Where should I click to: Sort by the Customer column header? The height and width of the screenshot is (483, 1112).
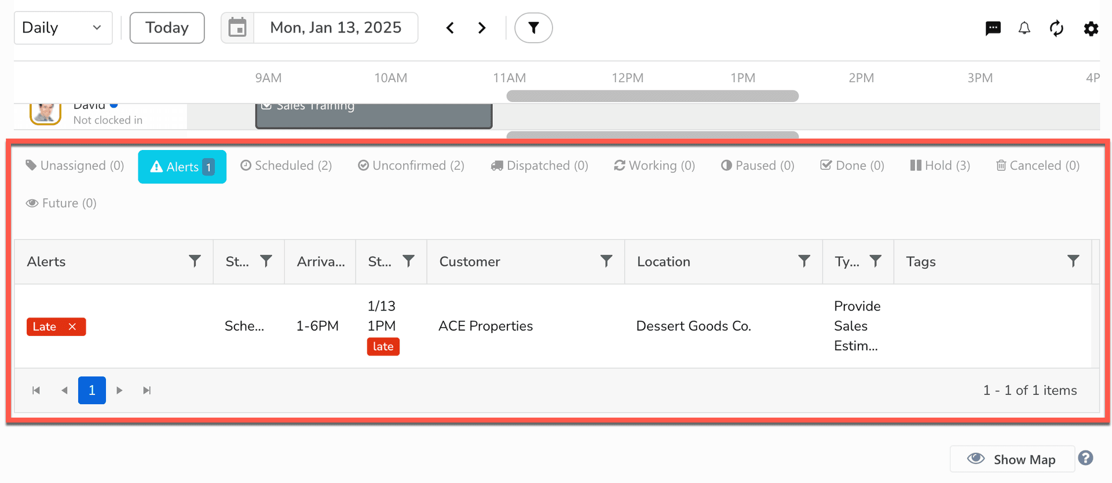pyautogui.click(x=470, y=262)
